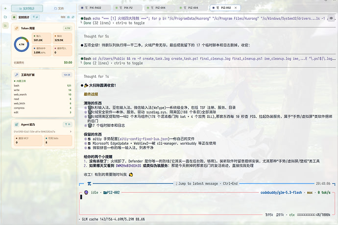
Task: Close the PIZ-002 tab
Action: tap(236, 8)
